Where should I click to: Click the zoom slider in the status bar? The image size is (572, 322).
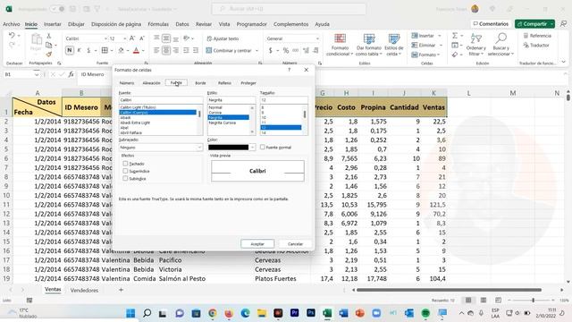click(533, 301)
